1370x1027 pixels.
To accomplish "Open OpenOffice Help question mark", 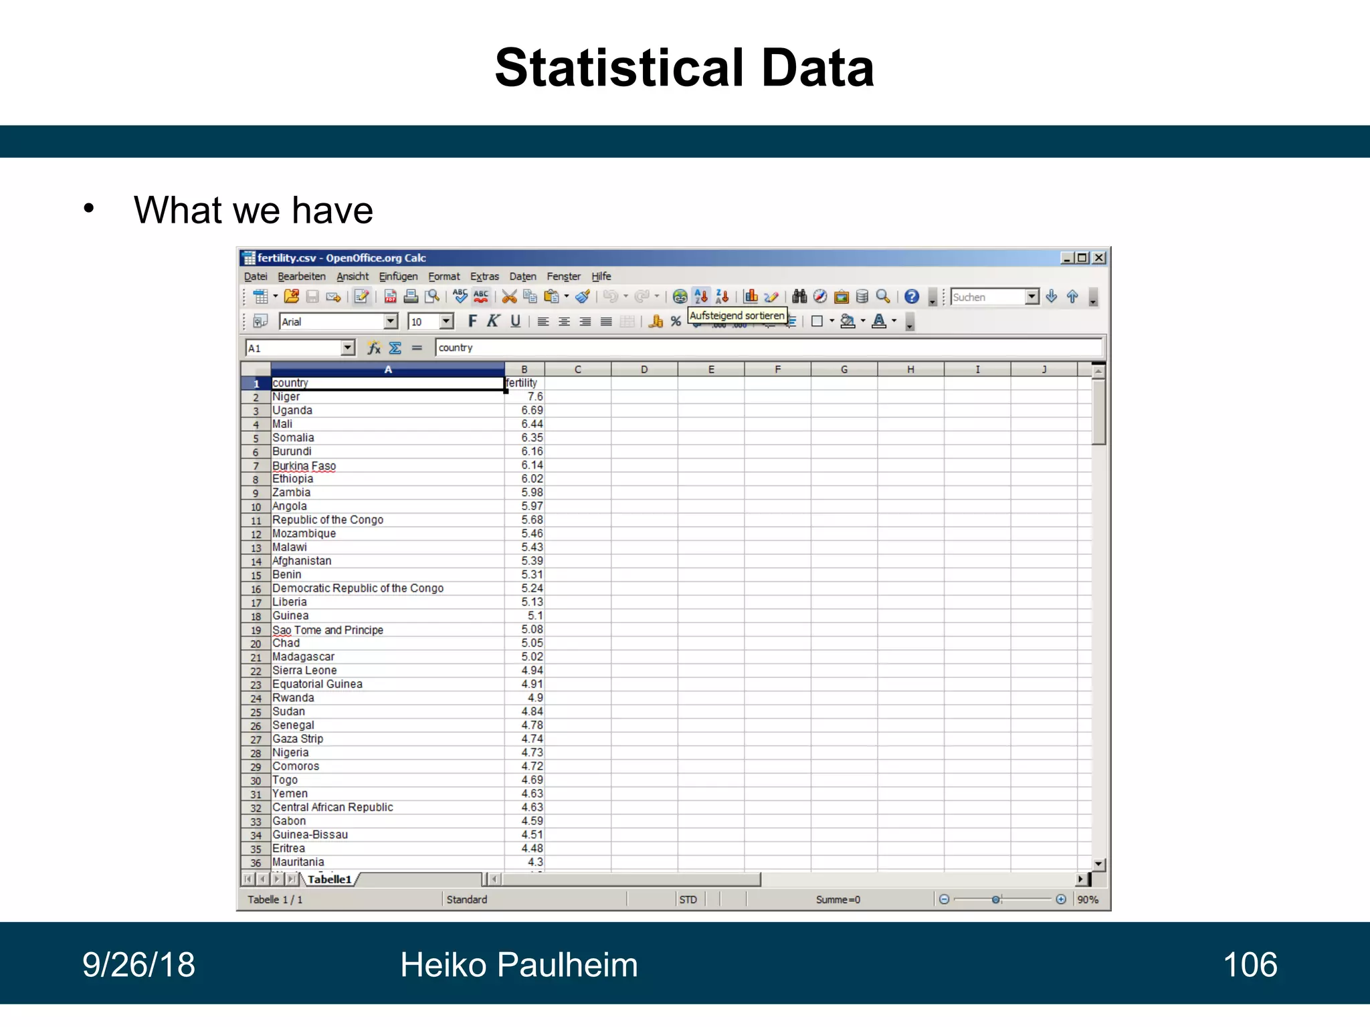I will click(x=912, y=297).
